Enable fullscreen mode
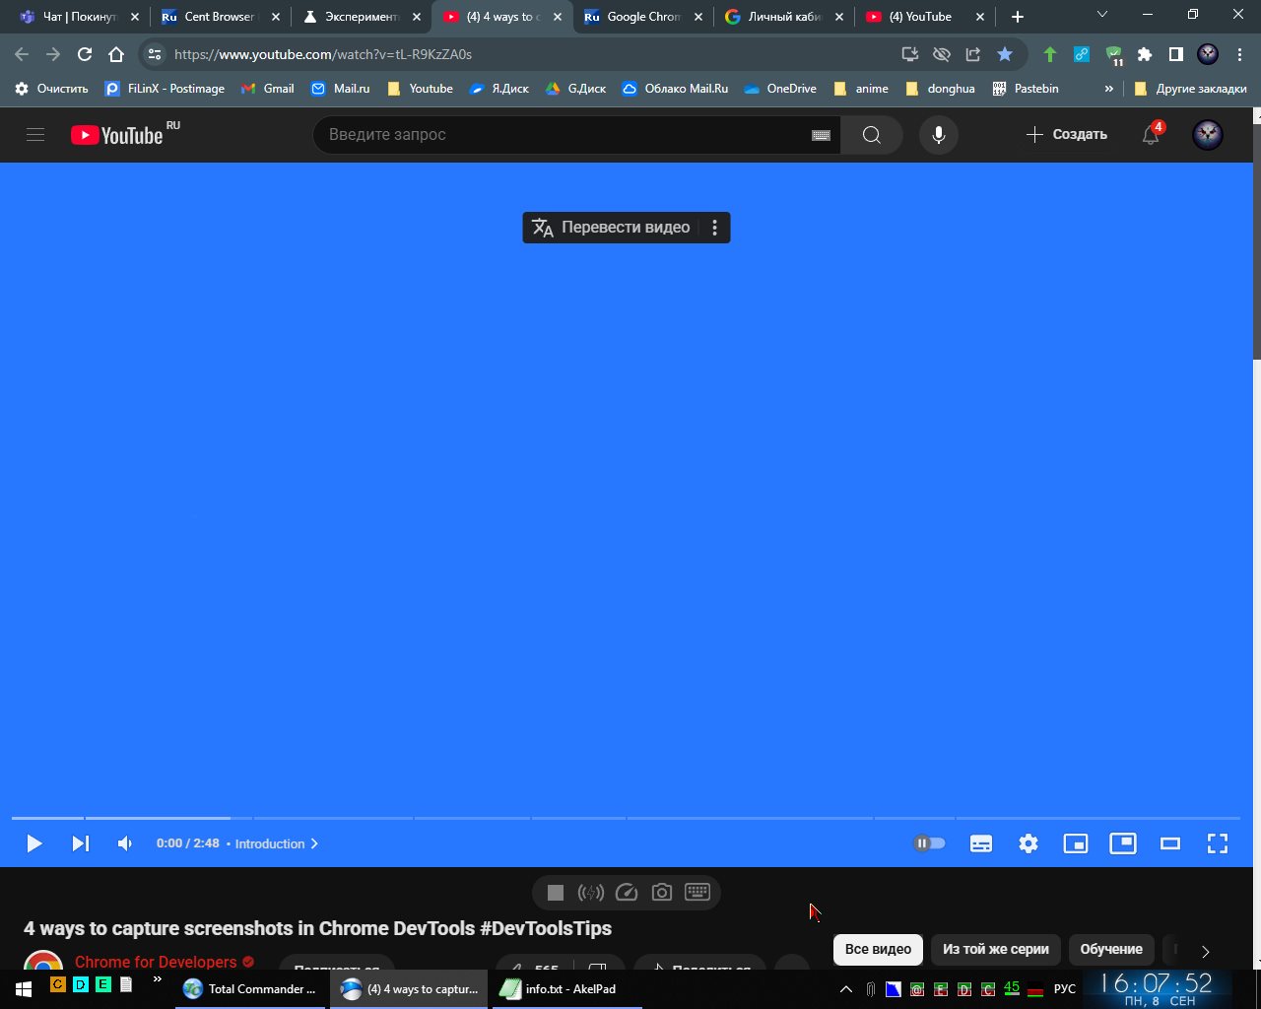This screenshot has width=1261, height=1009. point(1218,843)
